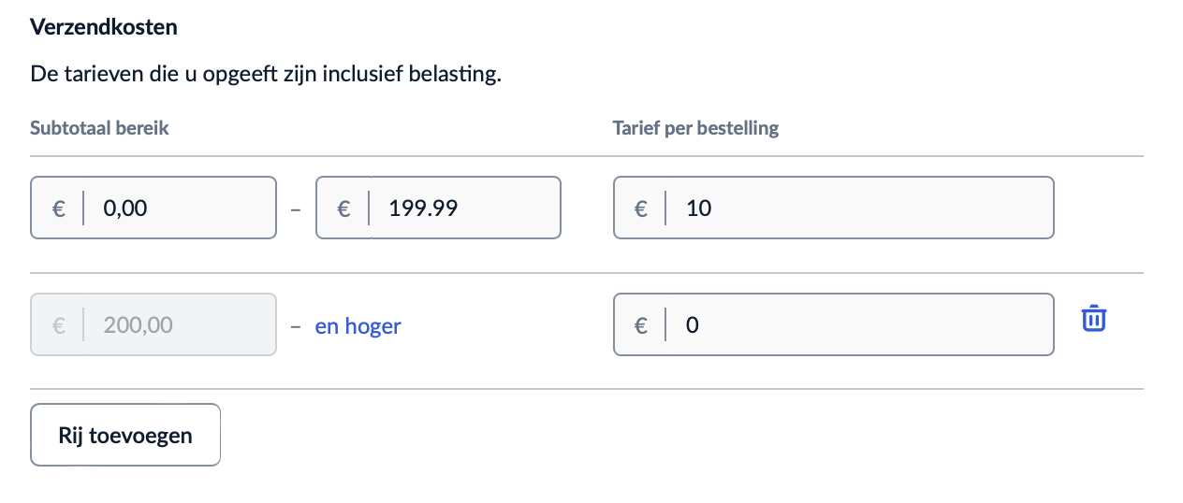
Task: Click the rate field containing 10
Action: 861,208
